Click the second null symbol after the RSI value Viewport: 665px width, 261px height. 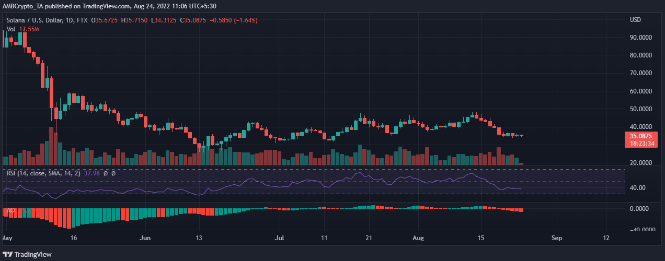113,173
